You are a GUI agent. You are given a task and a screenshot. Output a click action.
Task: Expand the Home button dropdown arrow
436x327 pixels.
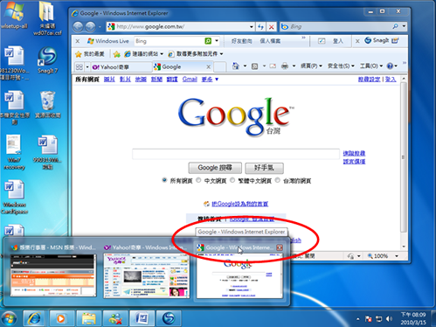[245, 66]
